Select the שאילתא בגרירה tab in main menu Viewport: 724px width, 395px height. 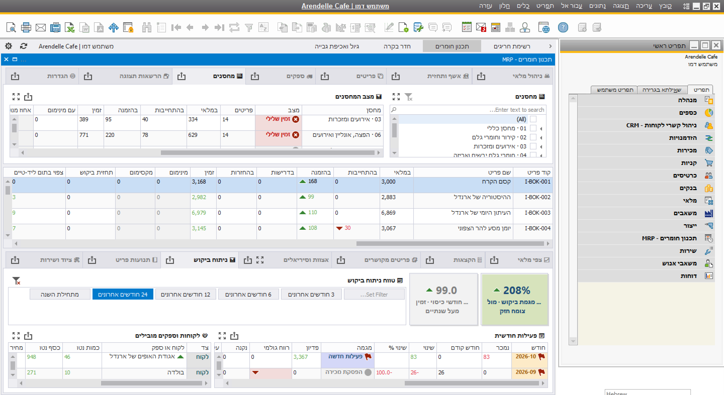tap(662, 90)
